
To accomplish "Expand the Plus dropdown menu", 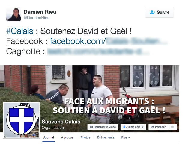I will pos(126,137).
